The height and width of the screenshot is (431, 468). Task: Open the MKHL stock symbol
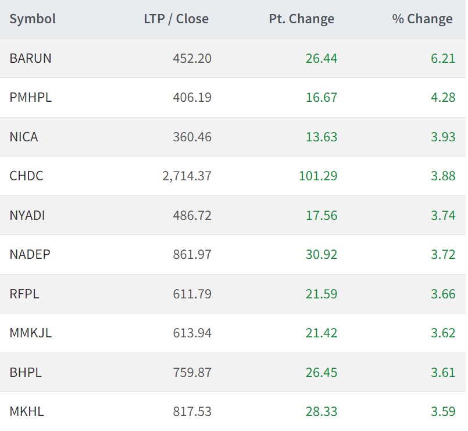pos(27,411)
